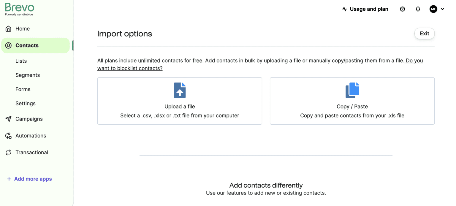
Task: Check notifications with the bell icon
Action: click(418, 9)
